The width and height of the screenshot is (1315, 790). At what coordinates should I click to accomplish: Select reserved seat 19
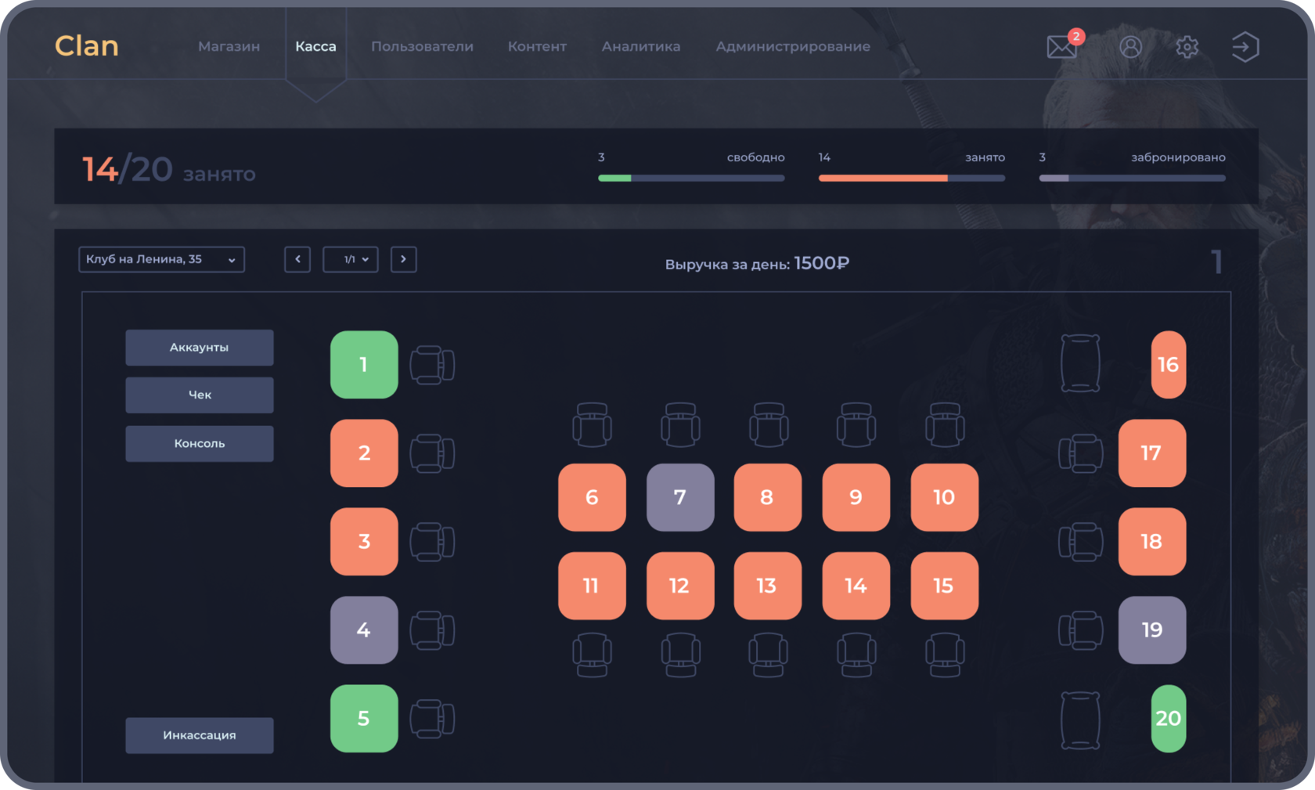pyautogui.click(x=1152, y=630)
